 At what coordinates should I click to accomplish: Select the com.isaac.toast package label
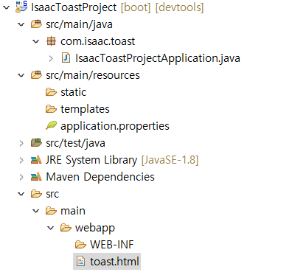click(98, 41)
